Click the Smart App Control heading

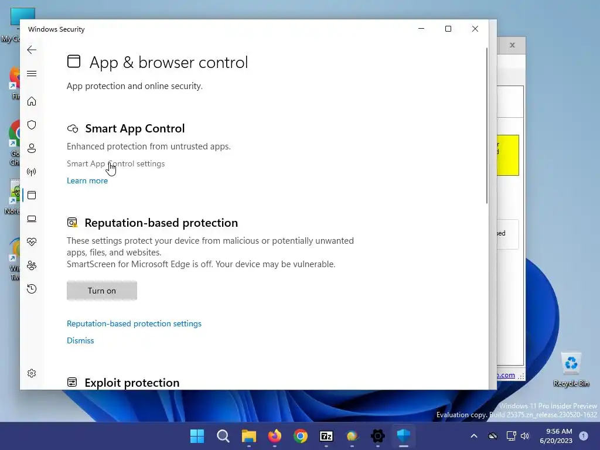tap(135, 128)
